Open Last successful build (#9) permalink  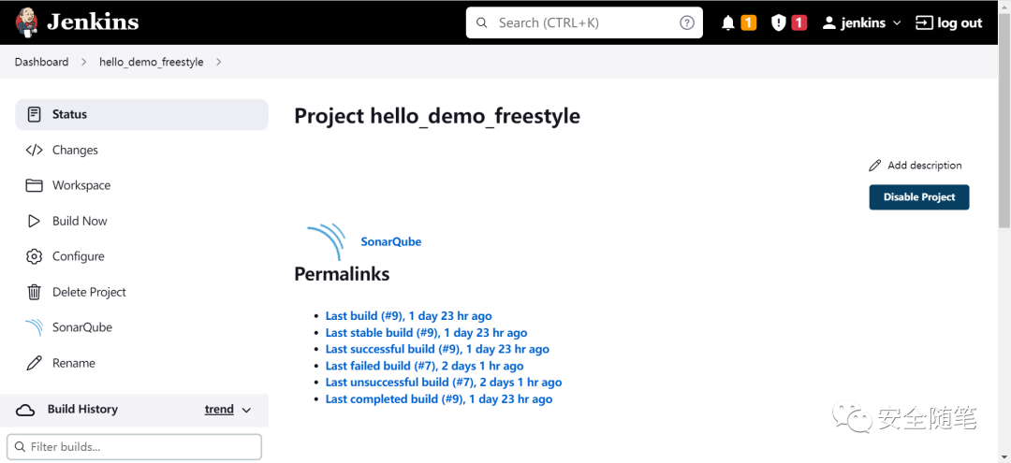pos(437,349)
